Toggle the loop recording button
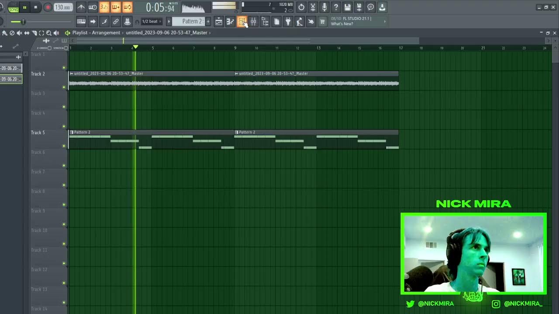Viewport: 559px width, 314px height. pyautogui.click(x=127, y=7)
